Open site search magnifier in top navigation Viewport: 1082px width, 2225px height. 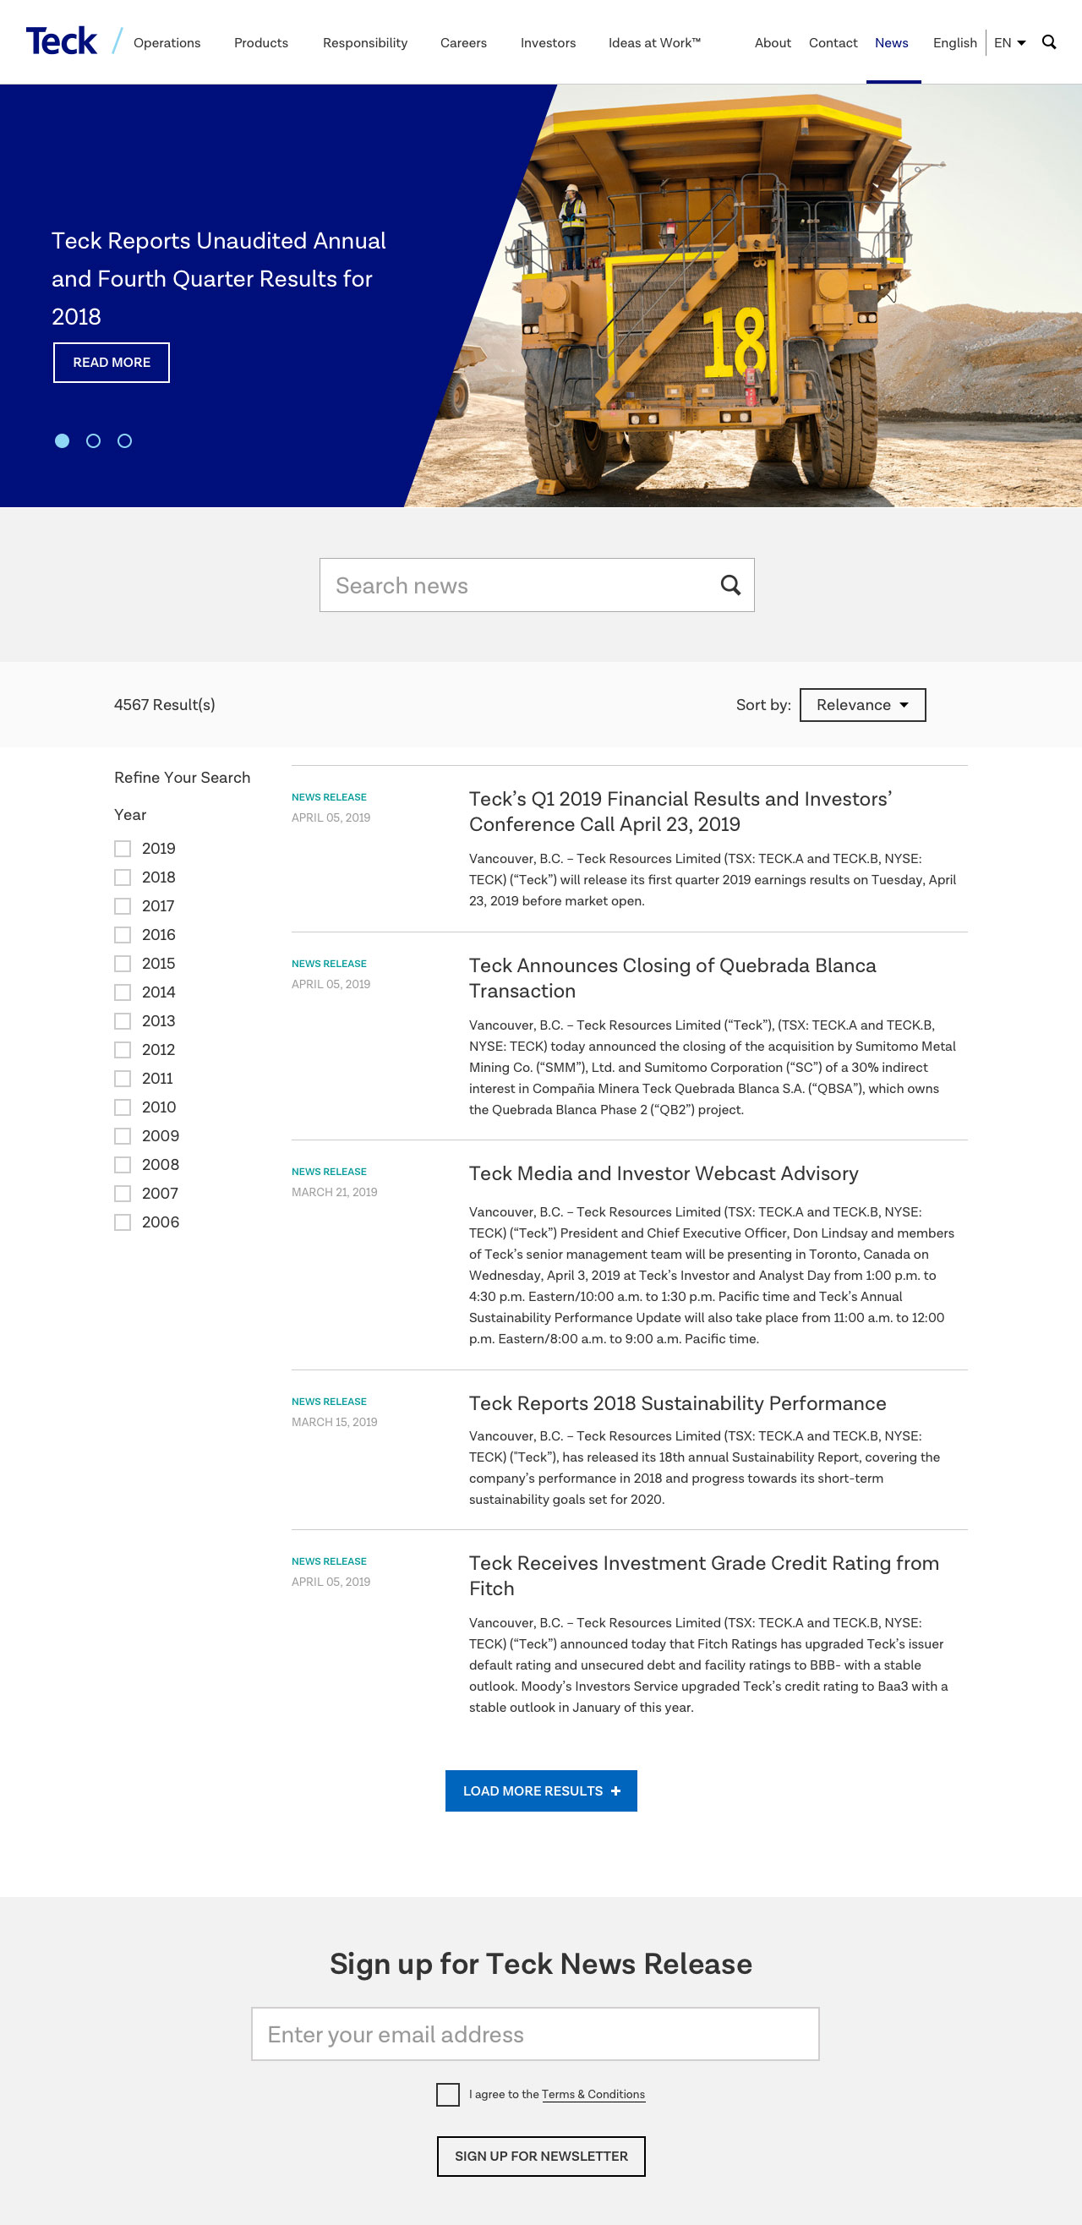pos(1048,42)
